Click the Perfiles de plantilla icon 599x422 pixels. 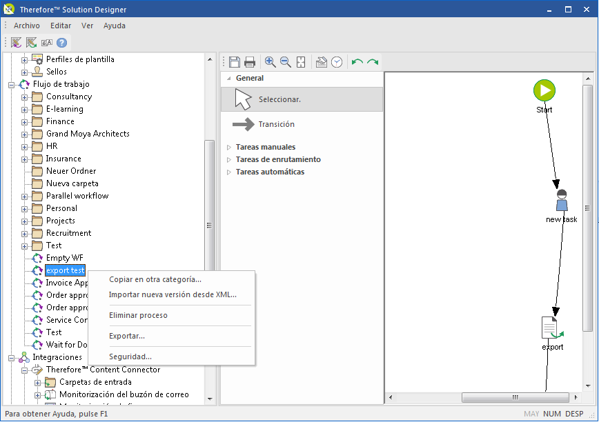[x=37, y=59]
